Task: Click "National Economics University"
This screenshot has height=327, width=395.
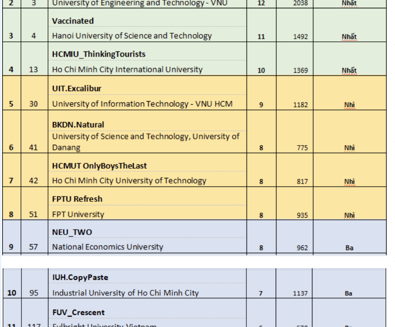Action: point(107,247)
